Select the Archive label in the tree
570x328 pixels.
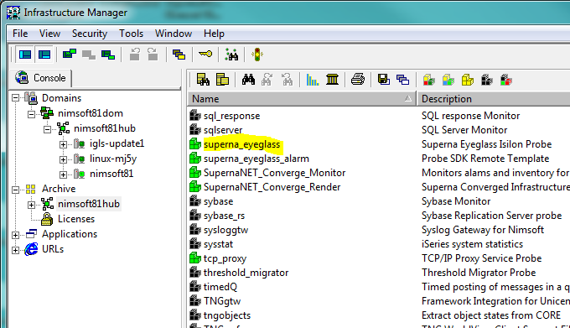(x=59, y=189)
